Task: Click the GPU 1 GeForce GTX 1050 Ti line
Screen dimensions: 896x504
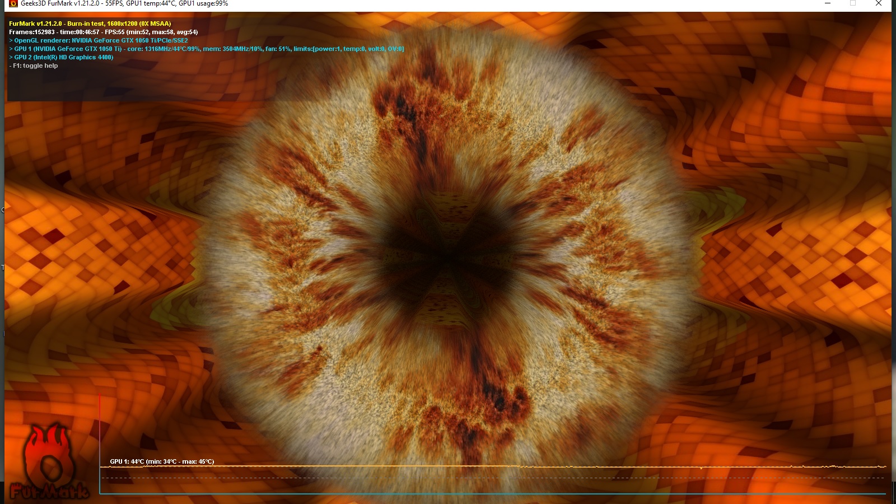Action: click(x=206, y=49)
